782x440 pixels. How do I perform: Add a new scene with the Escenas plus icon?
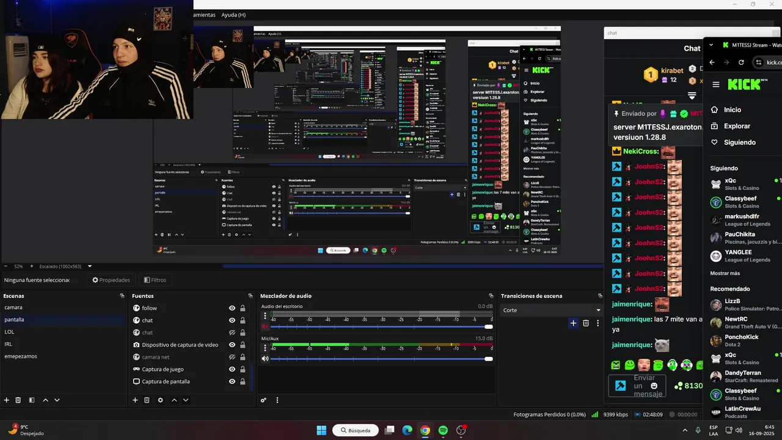(7, 400)
